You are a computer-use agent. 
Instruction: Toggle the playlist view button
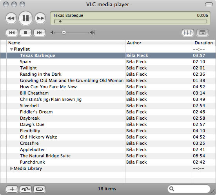[x=202, y=33]
